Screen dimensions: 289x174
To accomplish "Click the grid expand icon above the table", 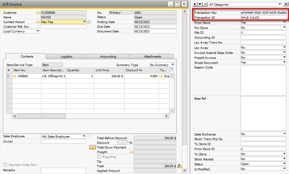I will pyautogui.click(x=171, y=70).
